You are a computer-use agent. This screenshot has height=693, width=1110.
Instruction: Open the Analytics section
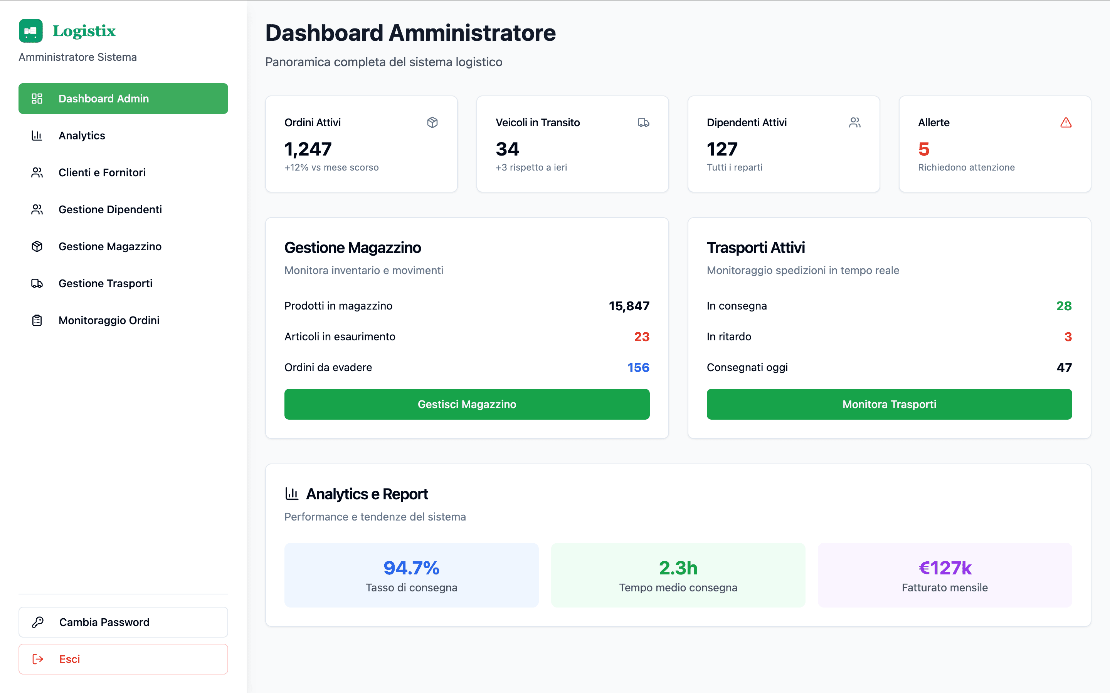tap(123, 136)
